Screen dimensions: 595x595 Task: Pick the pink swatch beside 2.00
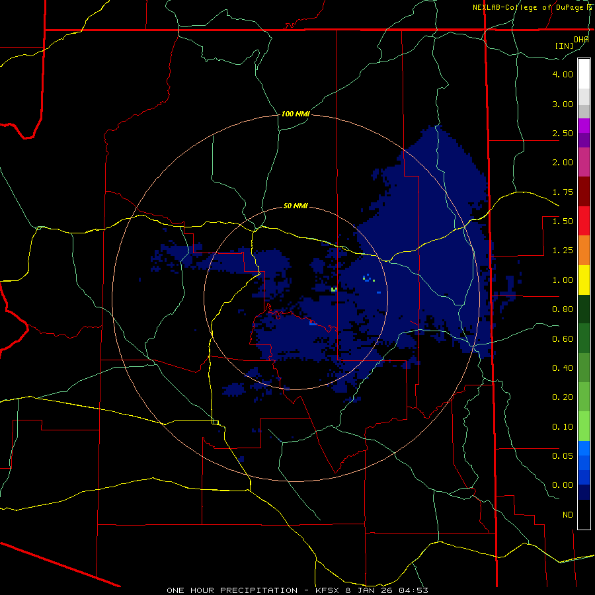coord(584,162)
